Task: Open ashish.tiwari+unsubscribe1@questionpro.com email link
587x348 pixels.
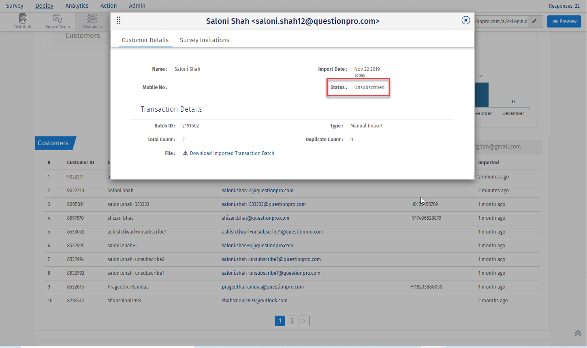Action: tap(272, 231)
